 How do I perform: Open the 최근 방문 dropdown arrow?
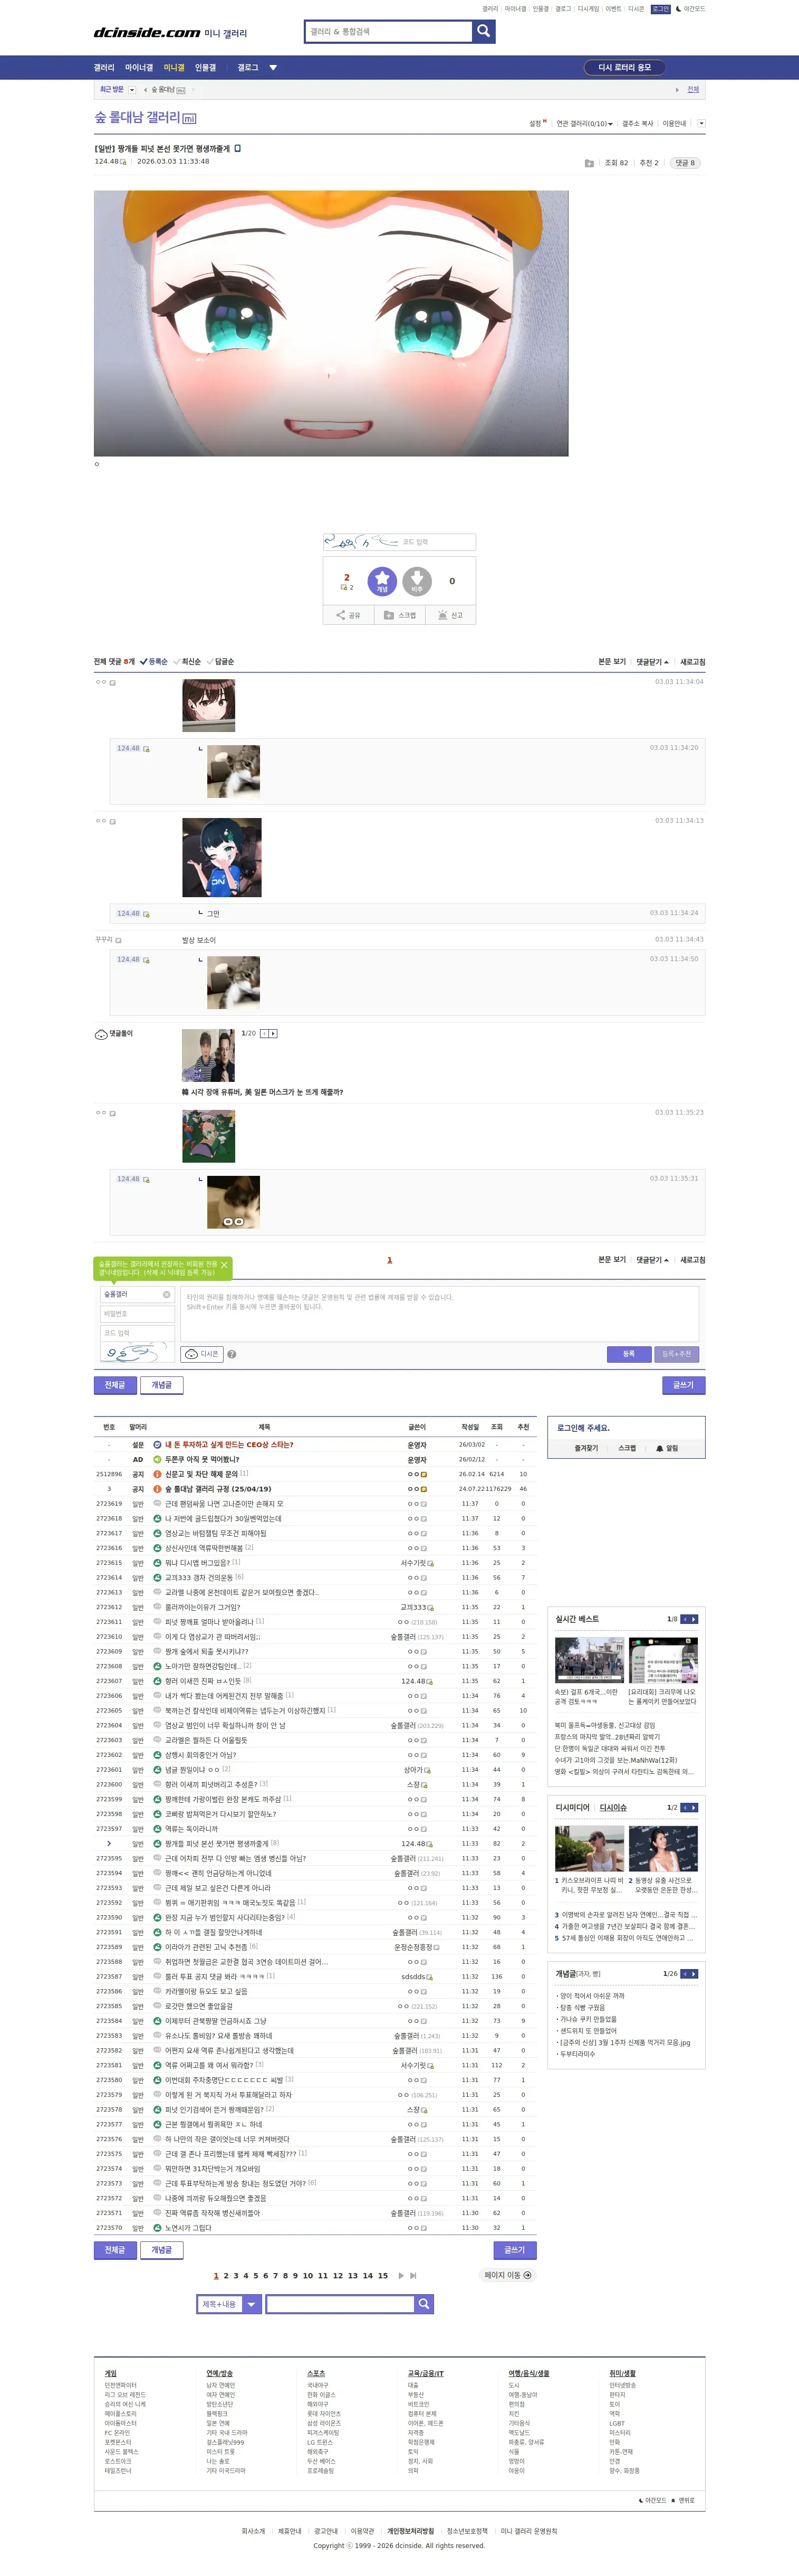tap(132, 90)
